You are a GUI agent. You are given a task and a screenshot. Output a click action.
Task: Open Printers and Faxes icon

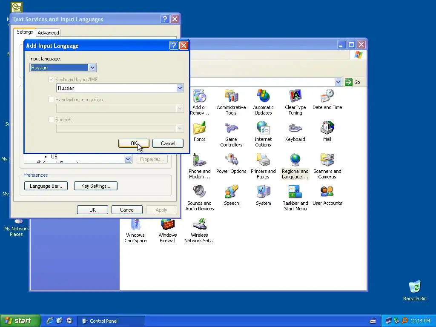(263, 166)
